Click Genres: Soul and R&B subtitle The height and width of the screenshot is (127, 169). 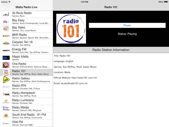tap(22, 125)
